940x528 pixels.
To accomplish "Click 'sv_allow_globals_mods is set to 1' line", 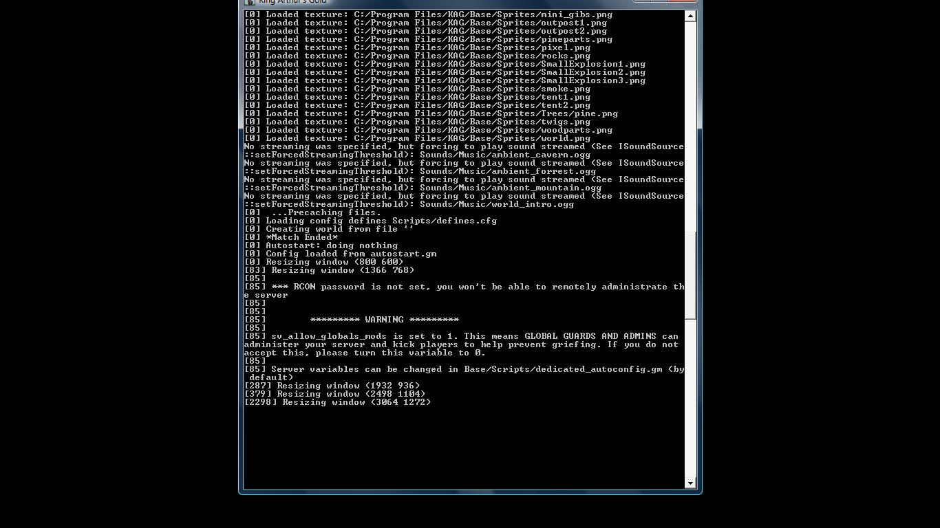I will click(461, 336).
